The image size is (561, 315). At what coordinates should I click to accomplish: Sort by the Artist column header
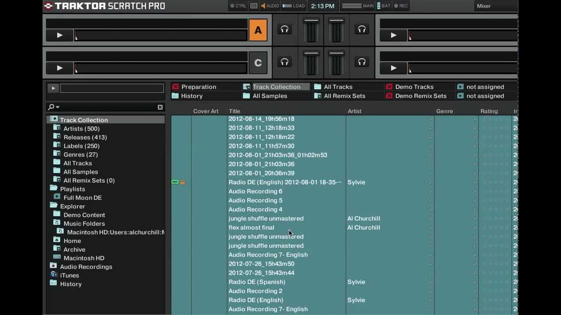[x=355, y=111]
